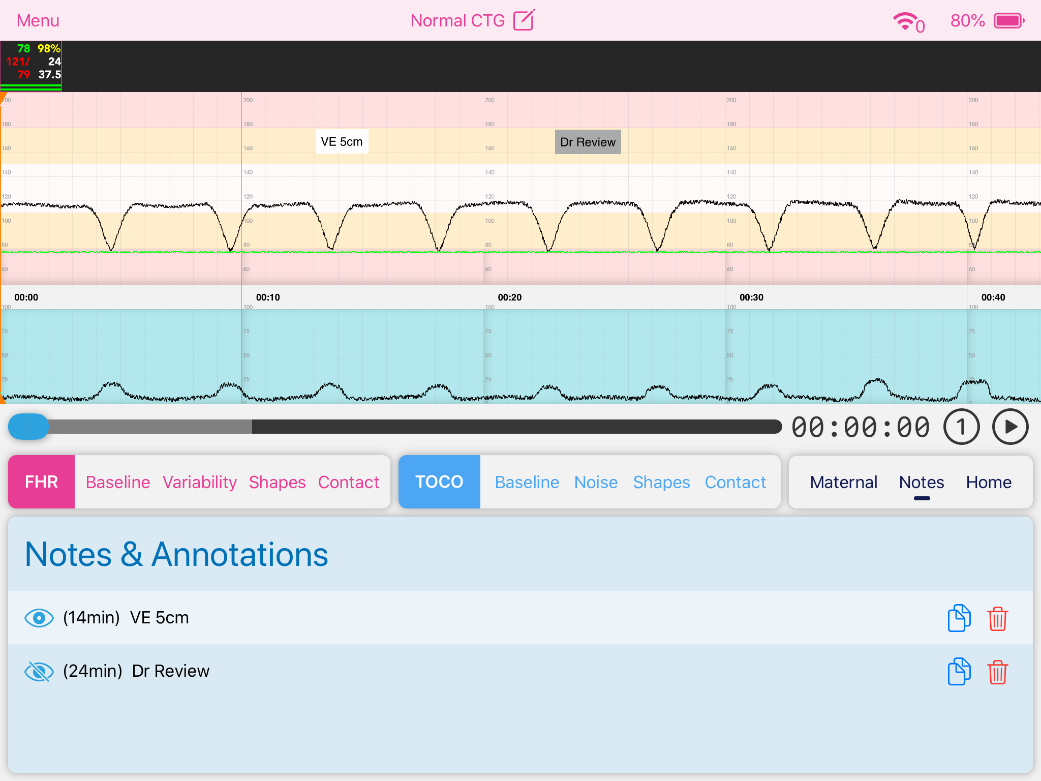This screenshot has height=781, width=1041.
Task: Select the FHR category button
Action: [x=42, y=482]
